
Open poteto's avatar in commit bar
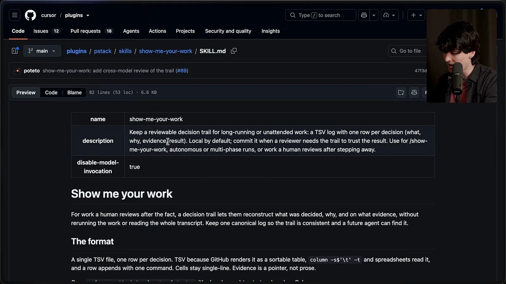[x=17, y=71]
